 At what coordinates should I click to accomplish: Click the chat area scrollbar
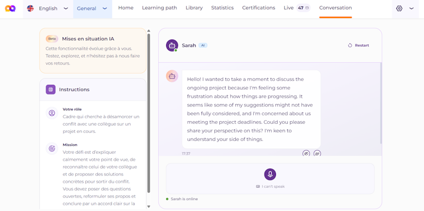pyautogui.click(x=381, y=103)
